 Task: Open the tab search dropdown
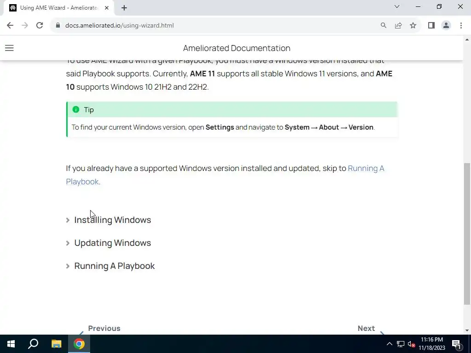397,6
